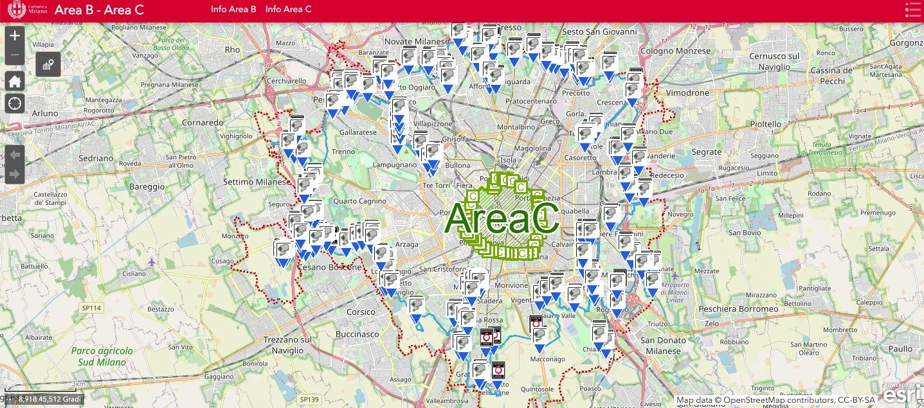Click the home default extent icon

14,80
